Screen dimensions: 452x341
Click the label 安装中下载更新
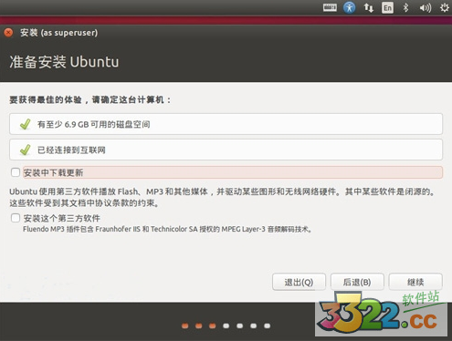point(53,172)
